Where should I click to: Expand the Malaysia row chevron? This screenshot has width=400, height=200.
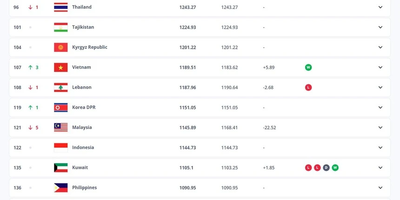click(380, 127)
